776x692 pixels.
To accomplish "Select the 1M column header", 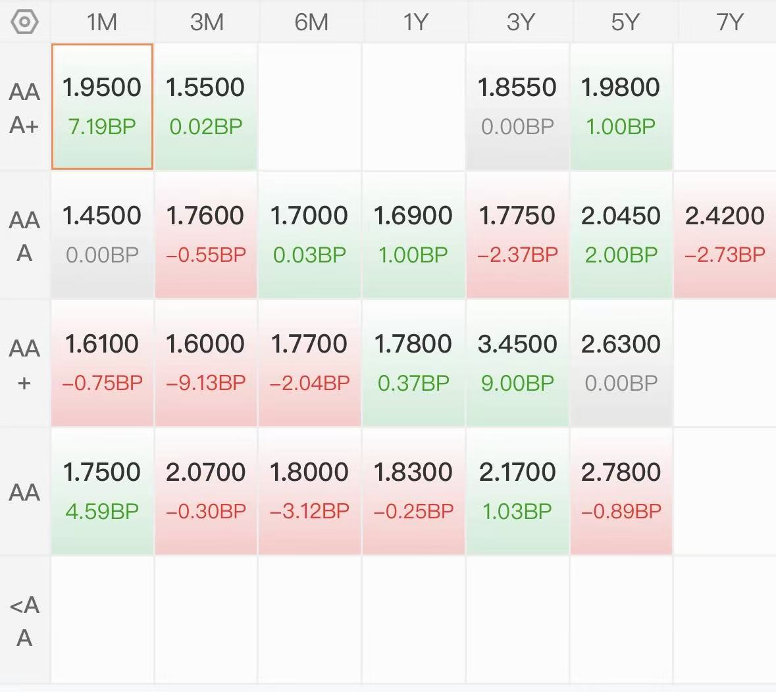I will click(x=102, y=22).
